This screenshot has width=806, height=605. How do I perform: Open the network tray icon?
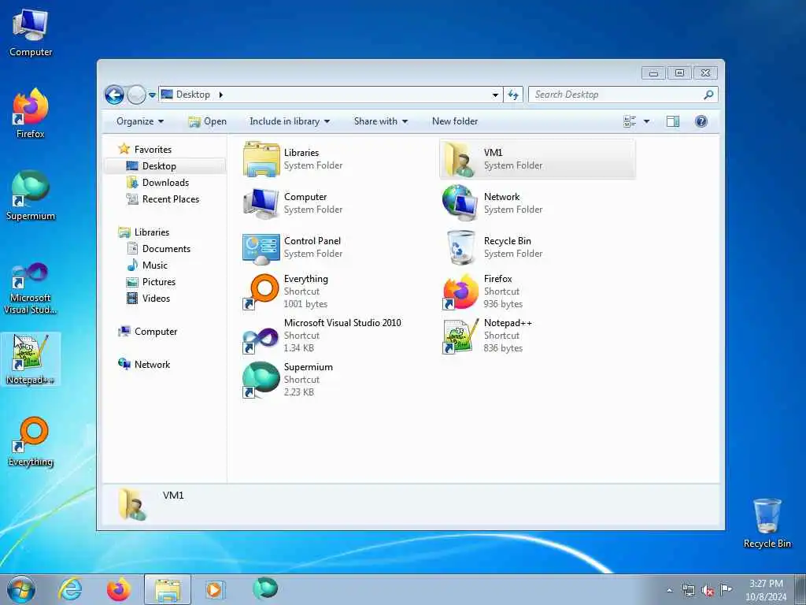tap(688, 591)
